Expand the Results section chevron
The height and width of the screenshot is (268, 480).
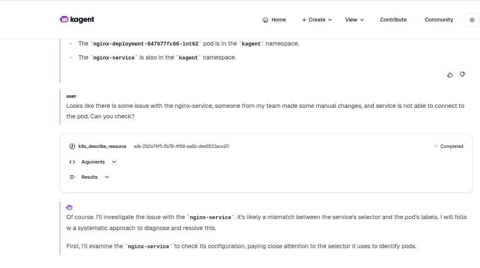point(107,177)
